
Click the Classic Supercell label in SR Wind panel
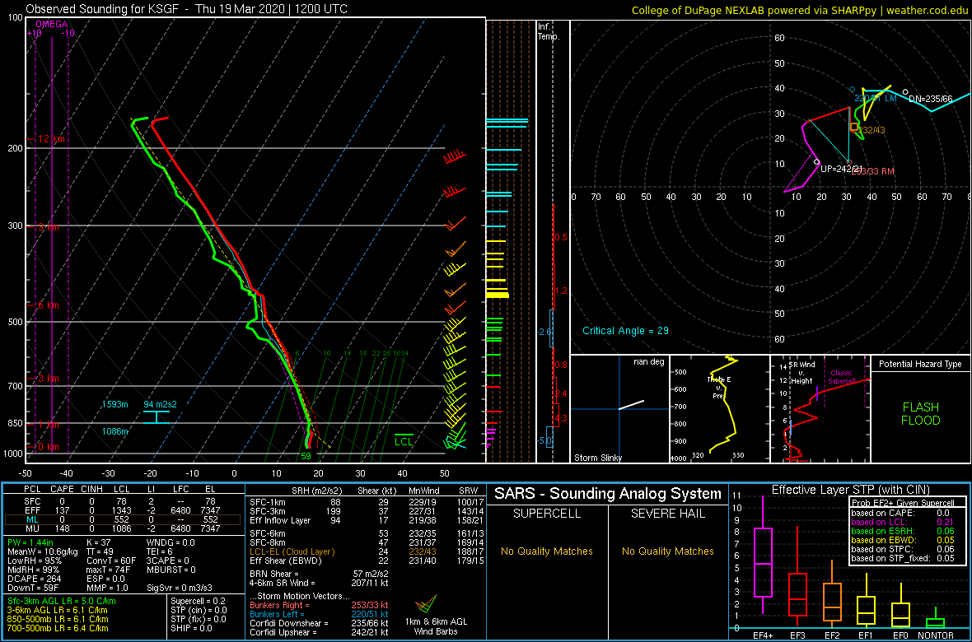pos(843,376)
